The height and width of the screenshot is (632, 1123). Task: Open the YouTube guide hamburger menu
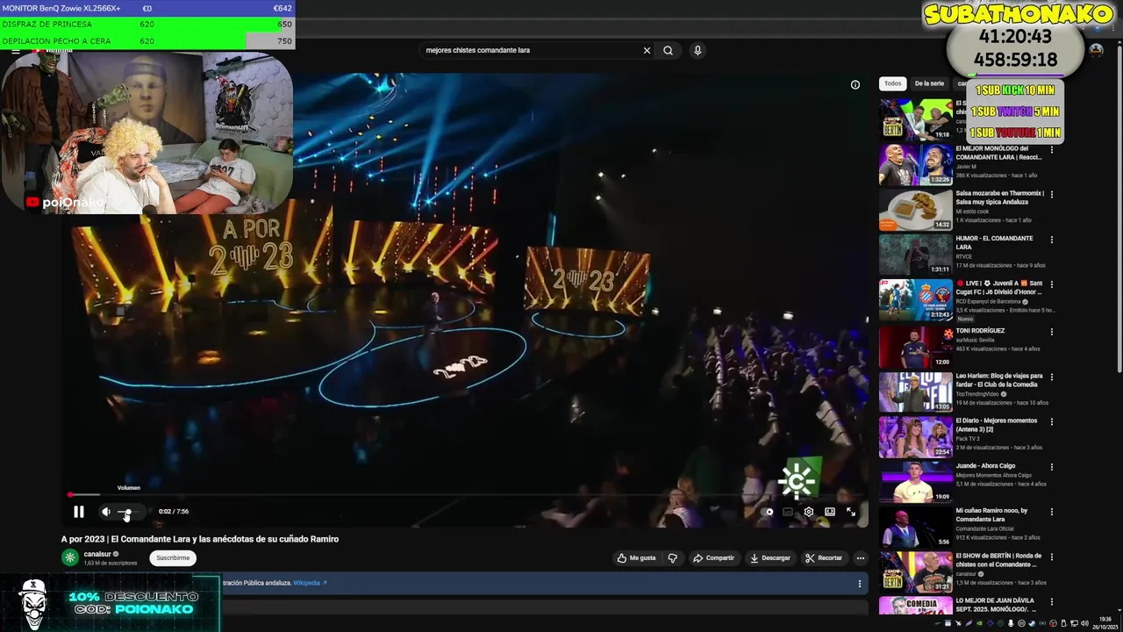(x=15, y=50)
